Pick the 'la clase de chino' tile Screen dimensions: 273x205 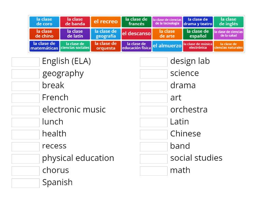point(44,33)
